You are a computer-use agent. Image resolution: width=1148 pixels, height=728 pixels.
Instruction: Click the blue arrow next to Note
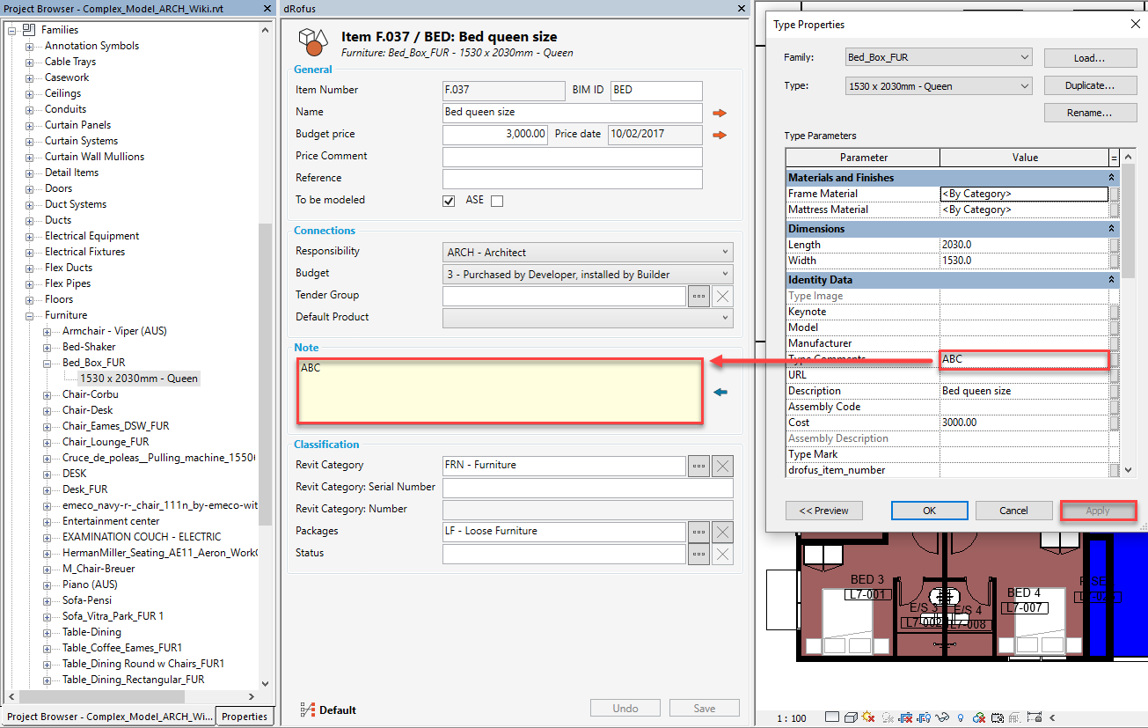(720, 392)
